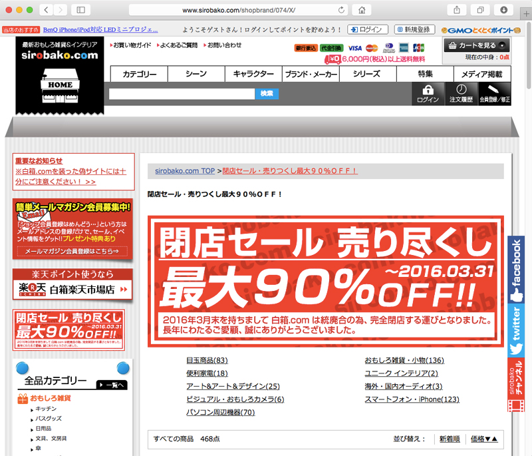This screenshot has height=456, width=532.
Task: Open the キャラクター menu tab
Action: (x=253, y=74)
